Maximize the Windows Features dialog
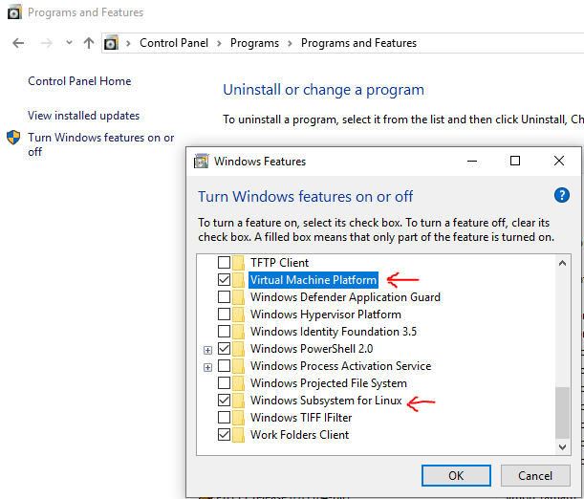Image resolution: width=584 pixels, height=499 pixels. coord(515,161)
